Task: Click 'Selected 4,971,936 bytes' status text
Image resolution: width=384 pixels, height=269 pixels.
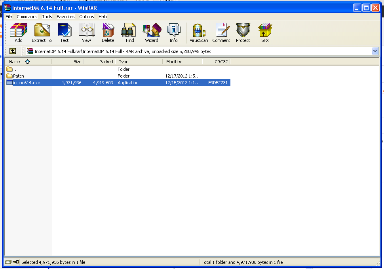Action: 53,262
